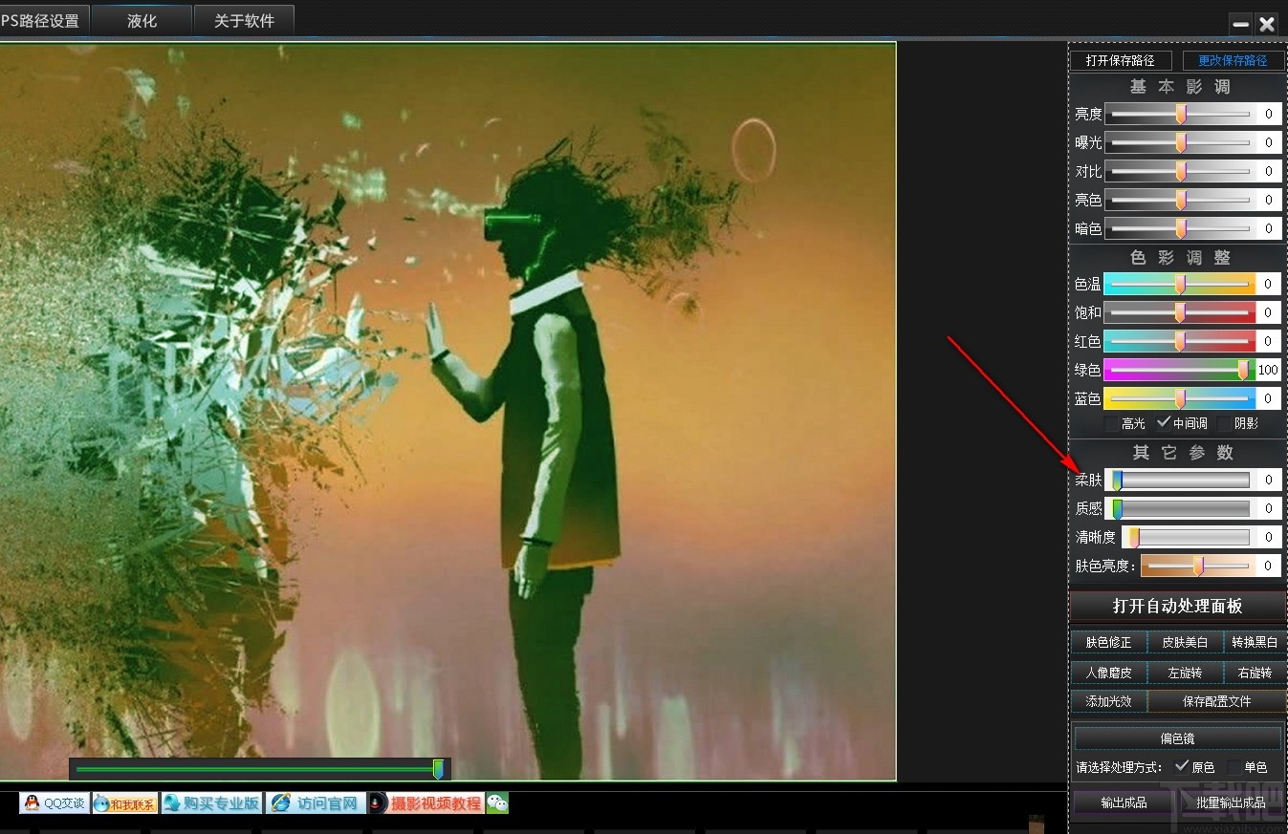Viewport: 1288px width, 834px height.
Task: Open the 访问官网 website link
Action: click(x=316, y=802)
